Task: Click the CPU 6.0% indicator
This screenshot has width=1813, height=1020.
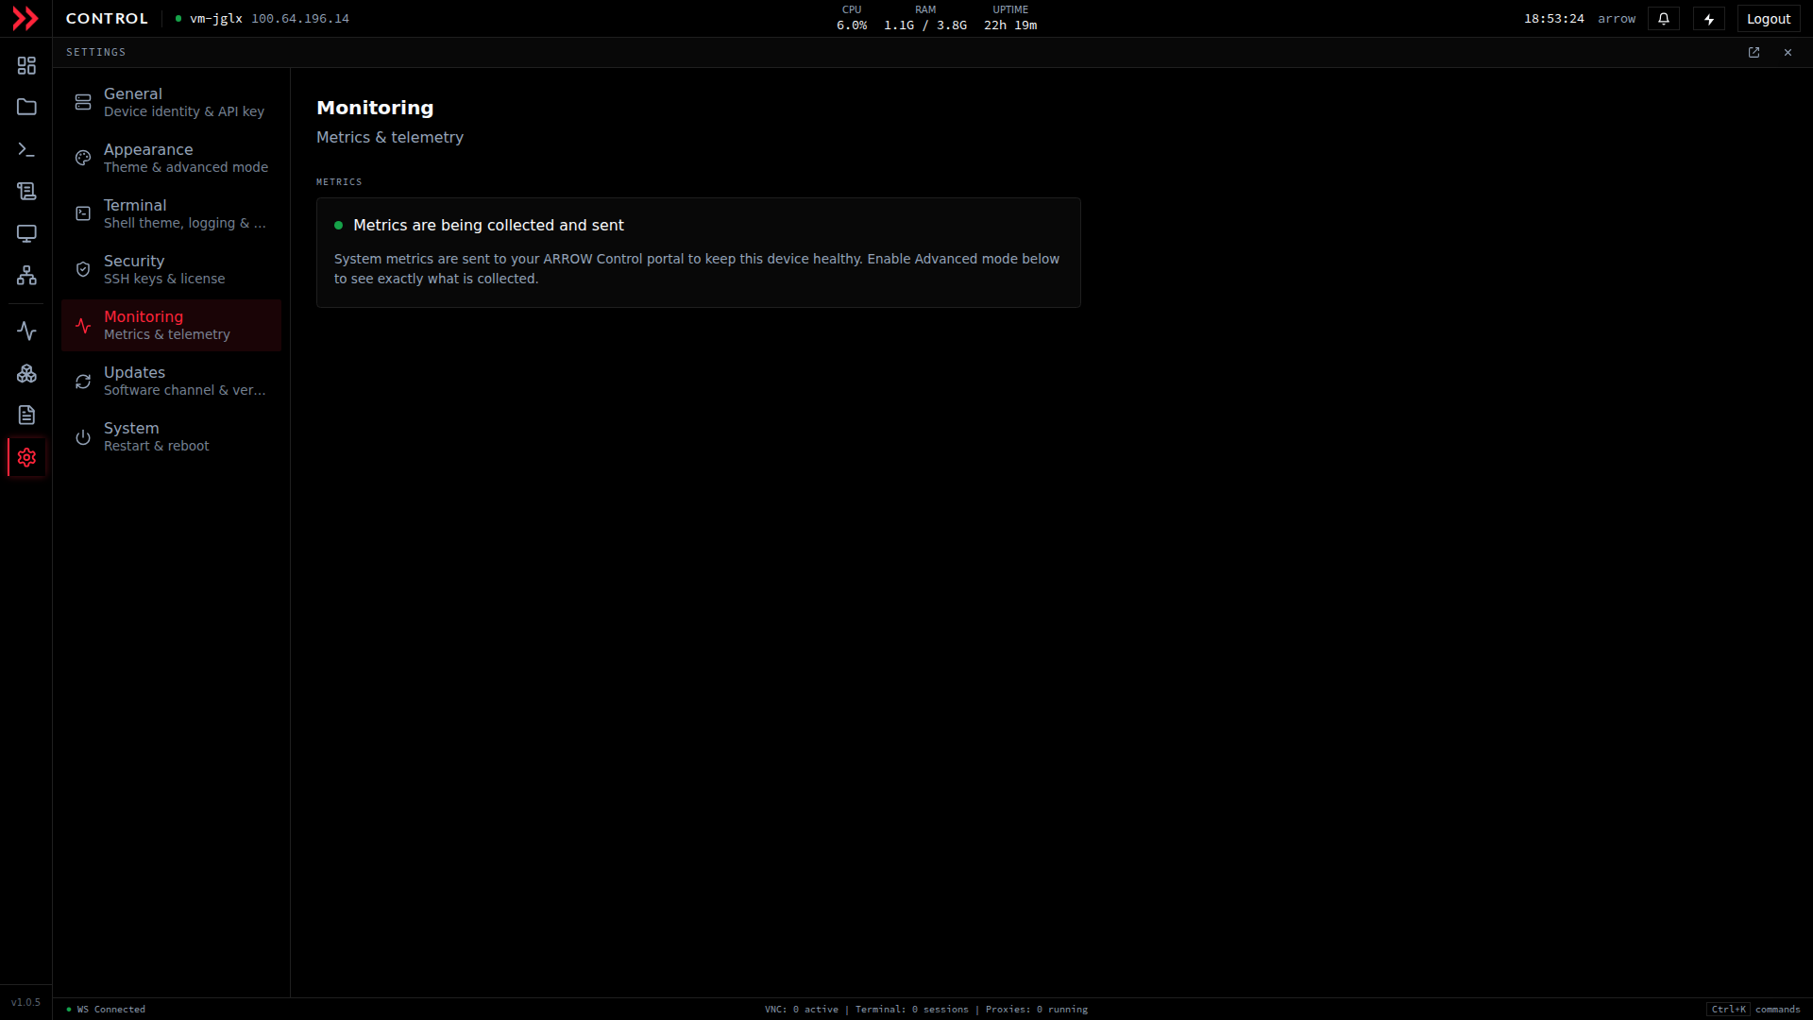Action: 852,18
